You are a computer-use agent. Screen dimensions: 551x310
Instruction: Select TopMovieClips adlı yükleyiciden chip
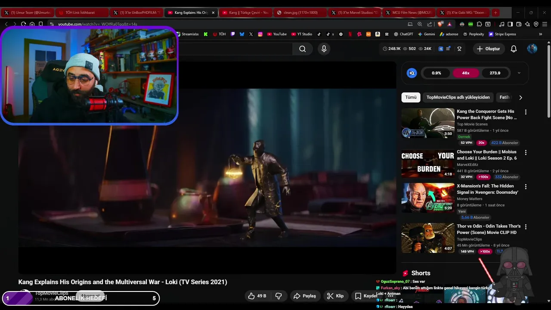tap(458, 97)
